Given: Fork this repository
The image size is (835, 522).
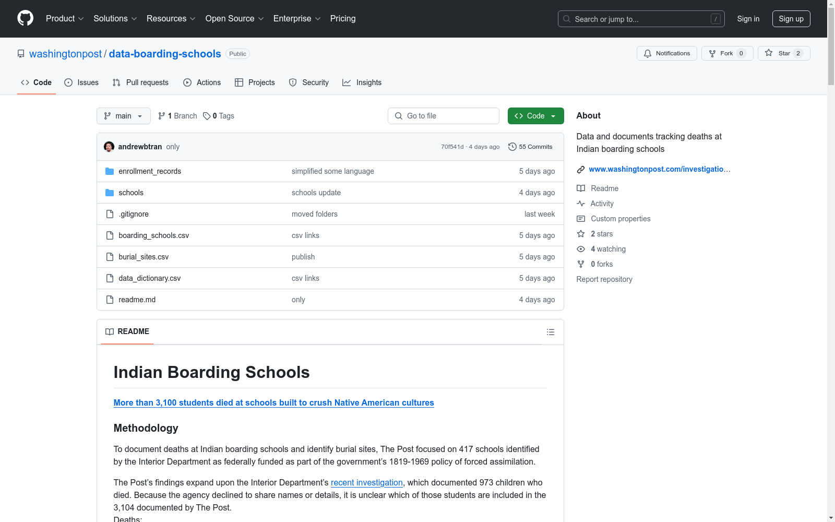Looking at the screenshot, I should point(727,53).
